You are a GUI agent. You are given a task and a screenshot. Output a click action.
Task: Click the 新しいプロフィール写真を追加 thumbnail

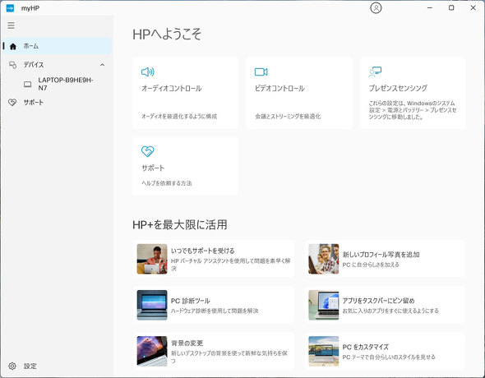point(324,259)
